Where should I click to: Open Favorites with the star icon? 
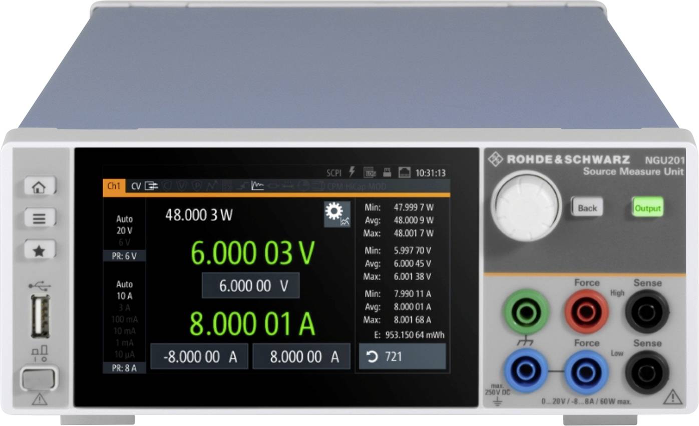click(40, 249)
